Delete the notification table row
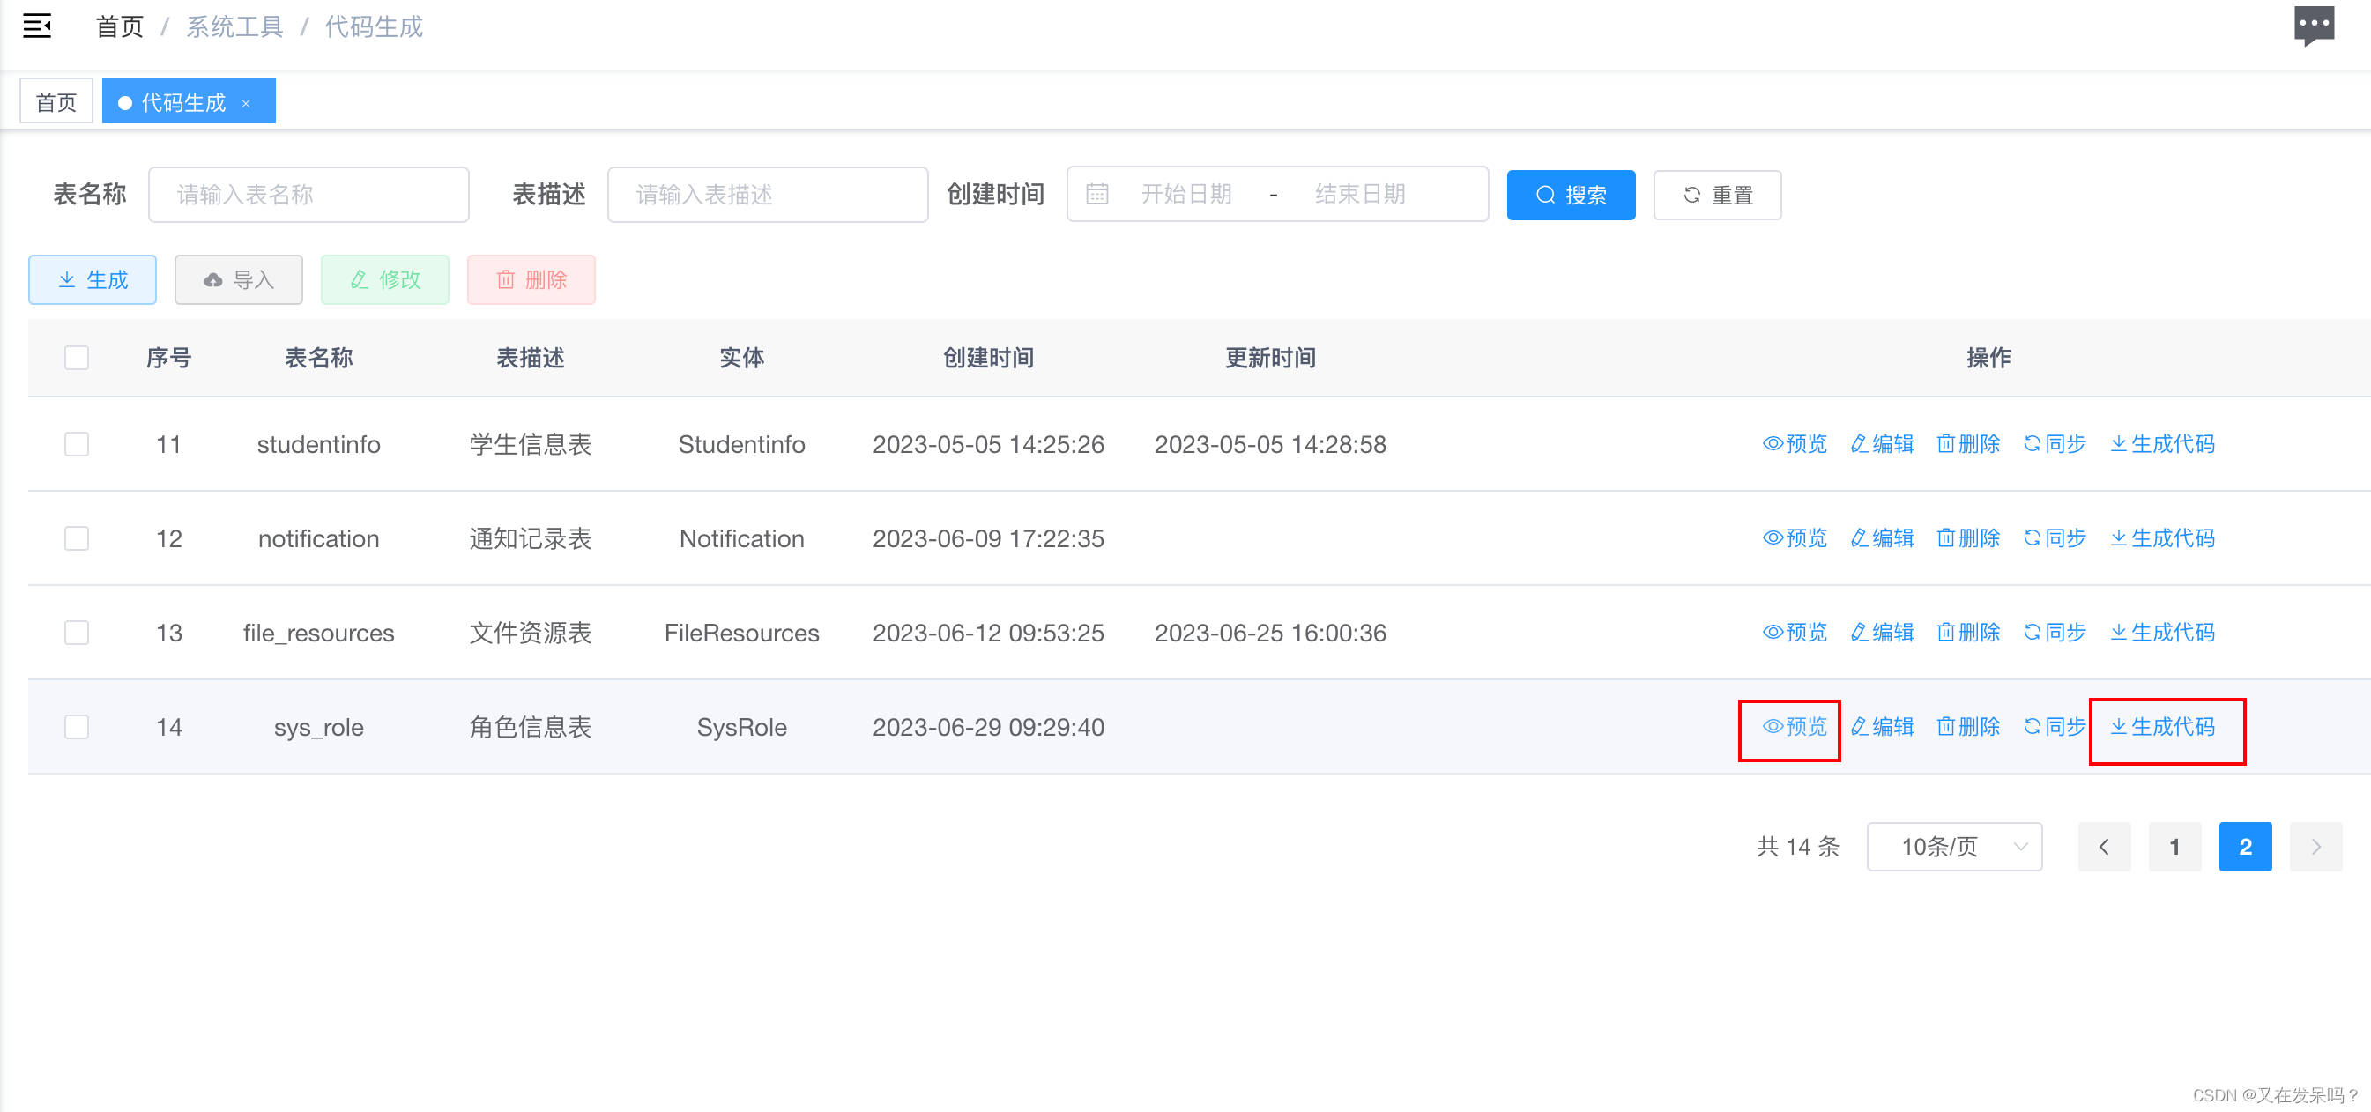 pos(1968,538)
